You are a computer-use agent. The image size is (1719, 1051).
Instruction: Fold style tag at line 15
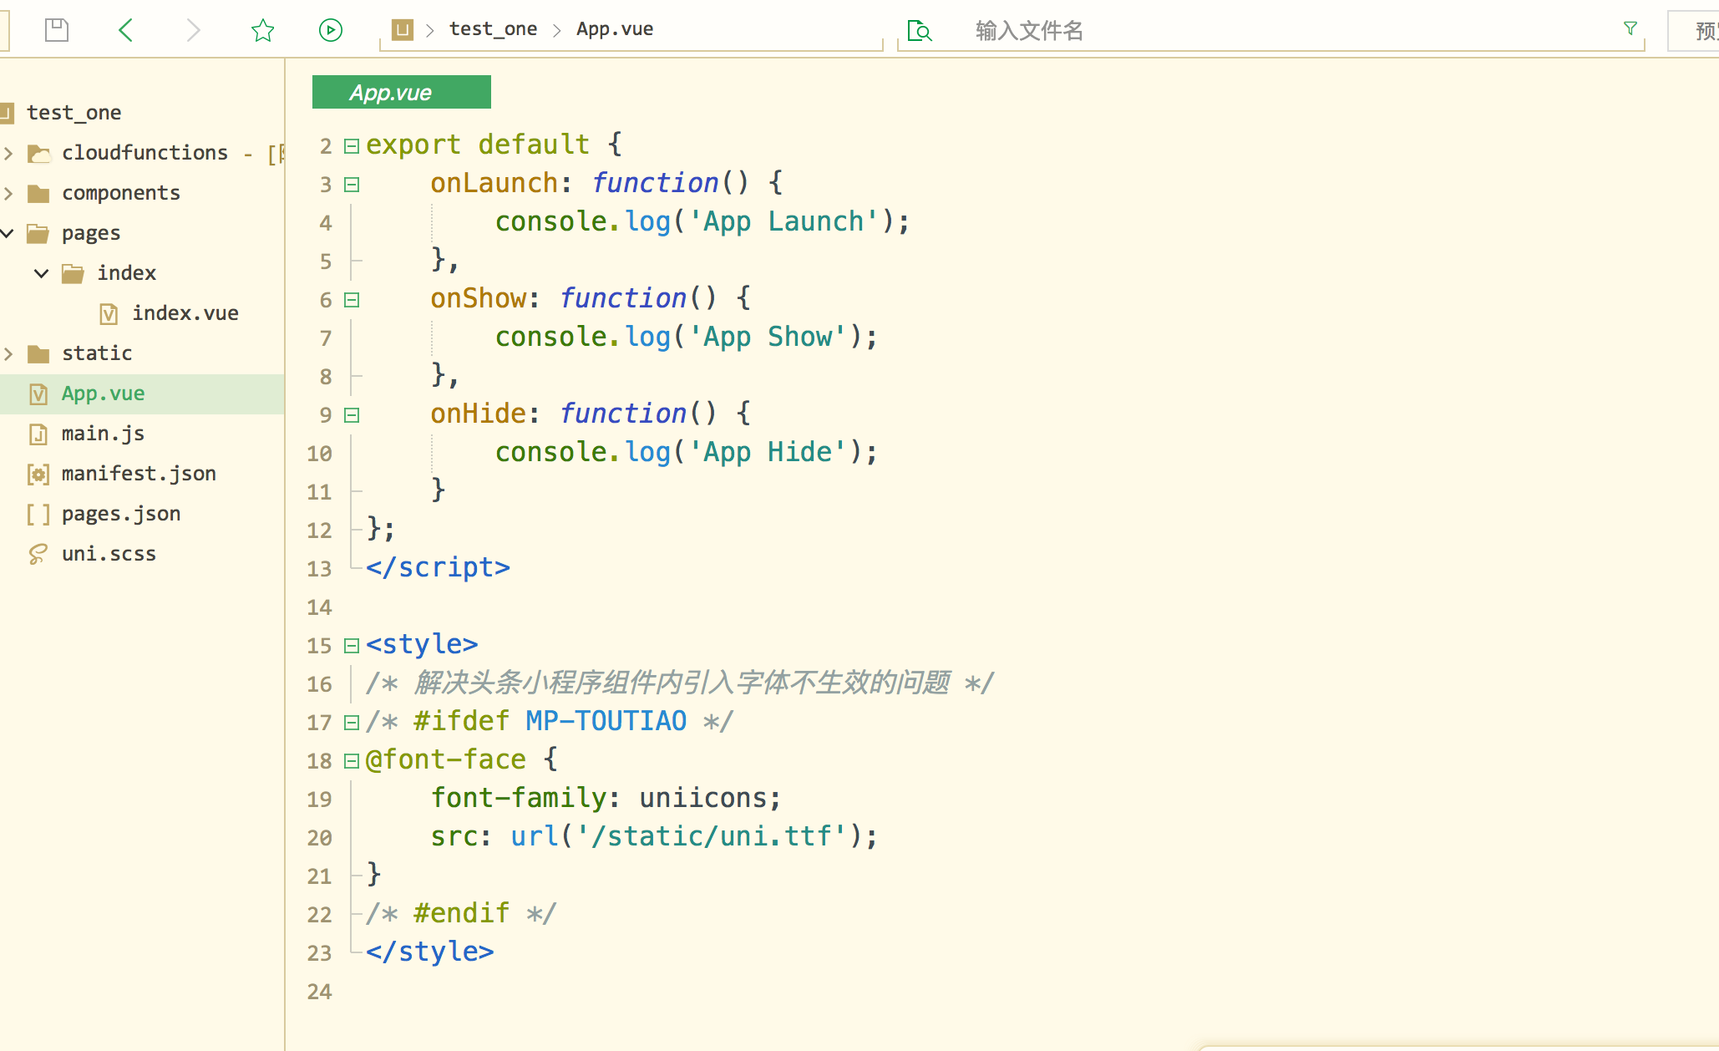[x=352, y=646]
